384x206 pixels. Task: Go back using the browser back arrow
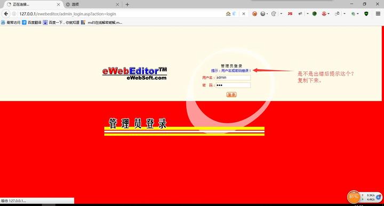(x=6, y=14)
